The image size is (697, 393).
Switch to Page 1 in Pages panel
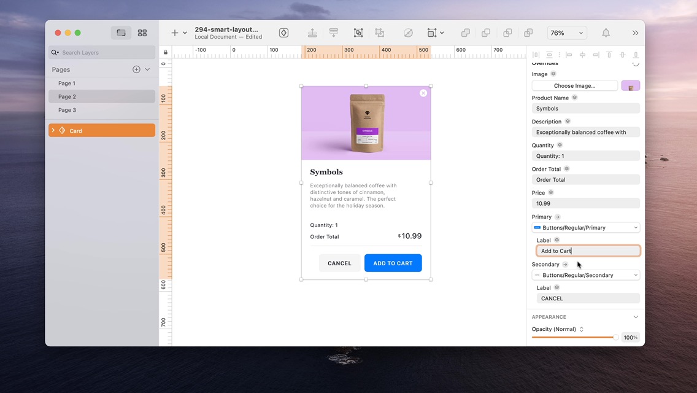coord(67,83)
